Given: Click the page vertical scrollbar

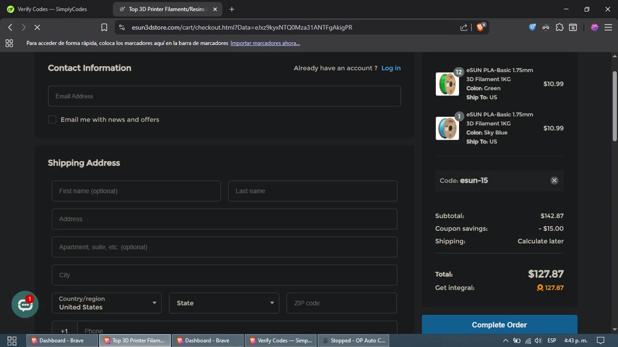Looking at the screenshot, I should pos(615,106).
